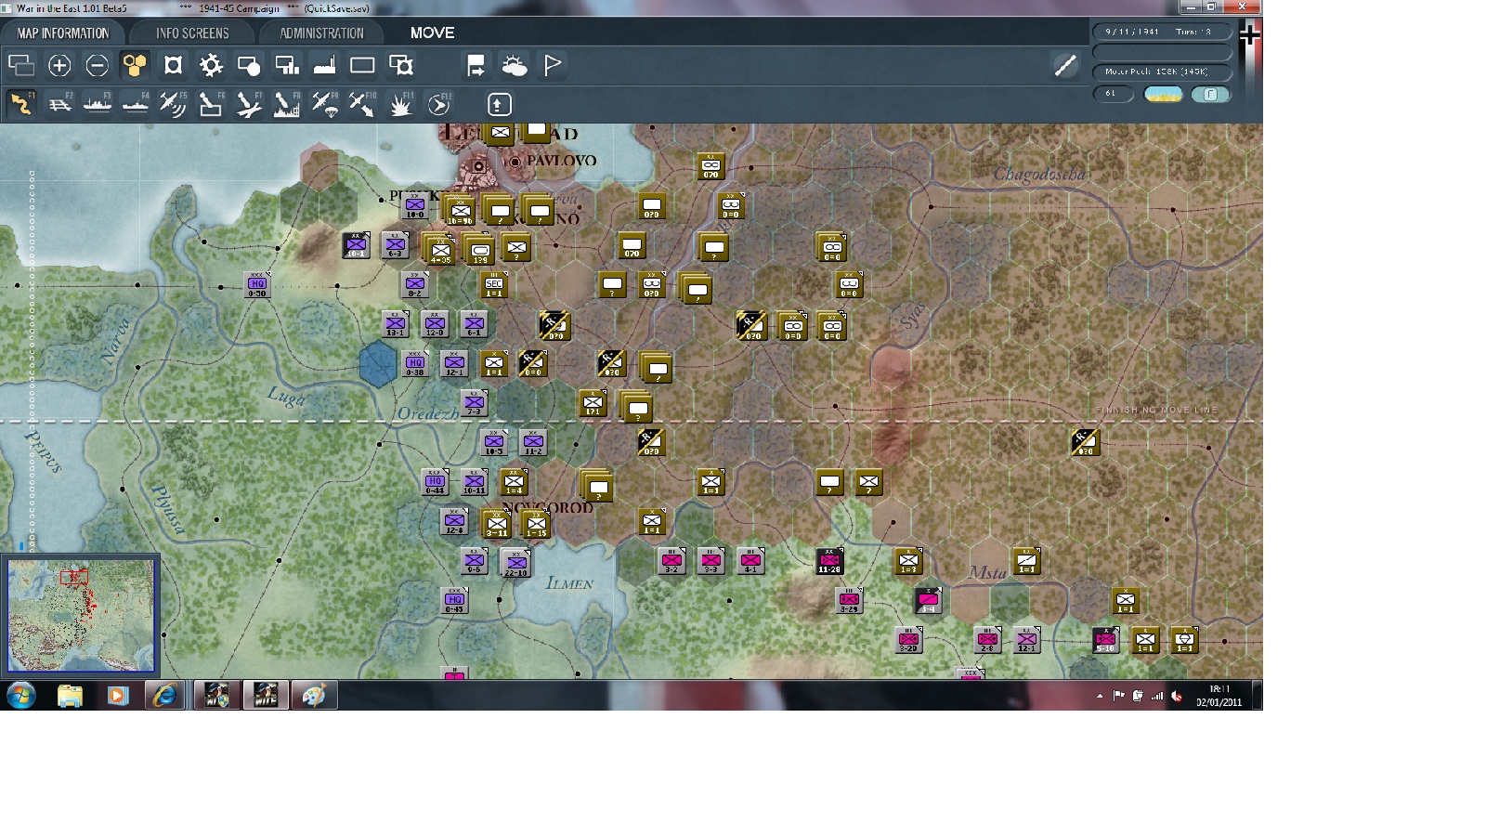The image size is (1486, 836).
Task: Show the weather with sun-cloud icon
Action: [514, 65]
